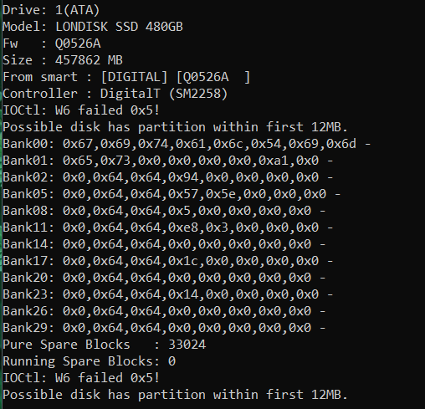Click the Bank08 row
Viewport: 425px width, 409px height.
click(x=164, y=211)
